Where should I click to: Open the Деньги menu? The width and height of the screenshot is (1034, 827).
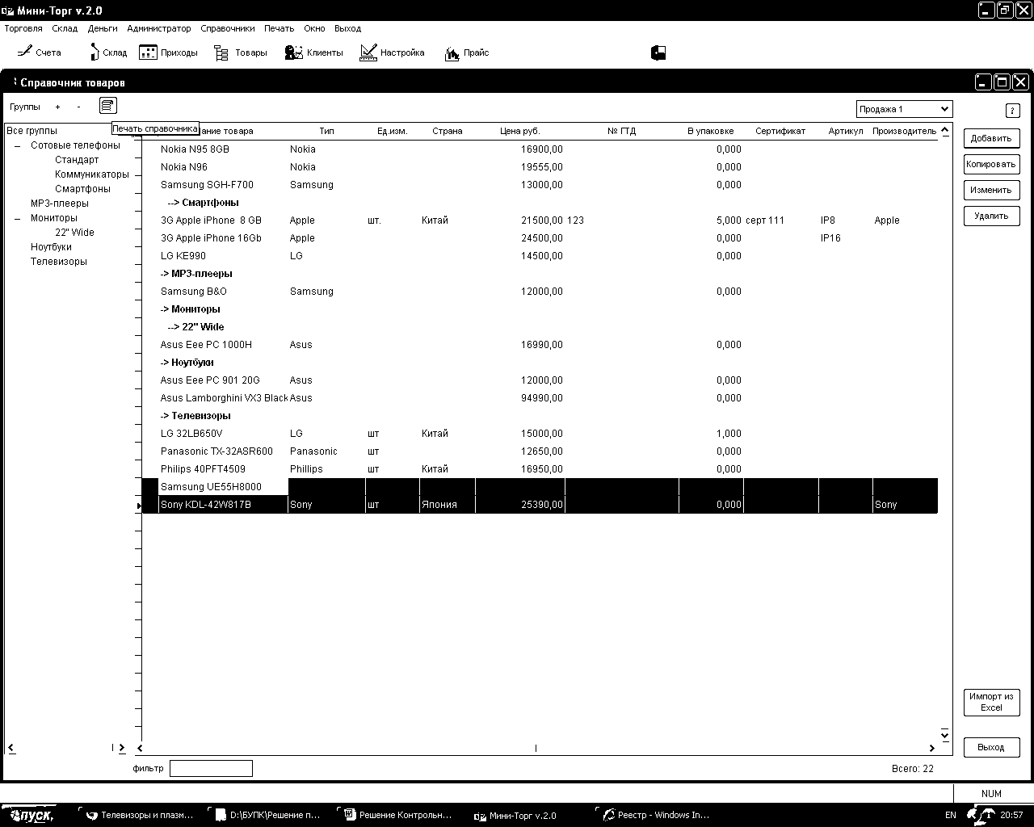pos(103,28)
